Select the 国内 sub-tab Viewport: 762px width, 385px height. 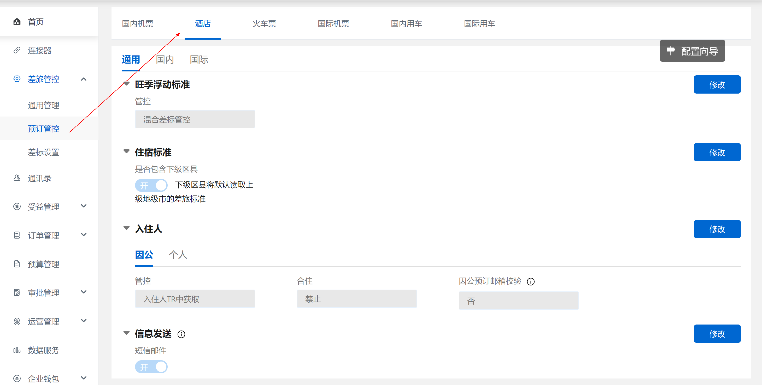[165, 60]
